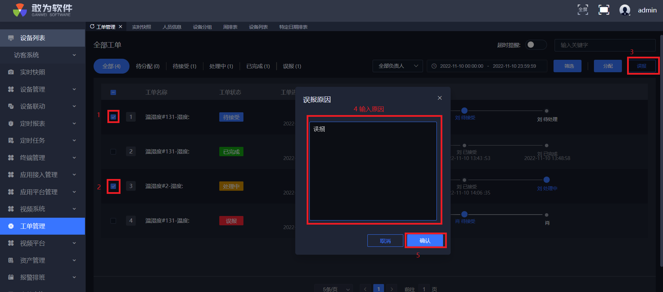Switch to the 实时快照 tab
Viewport: 663px width, 292px height.
pyautogui.click(x=142, y=27)
